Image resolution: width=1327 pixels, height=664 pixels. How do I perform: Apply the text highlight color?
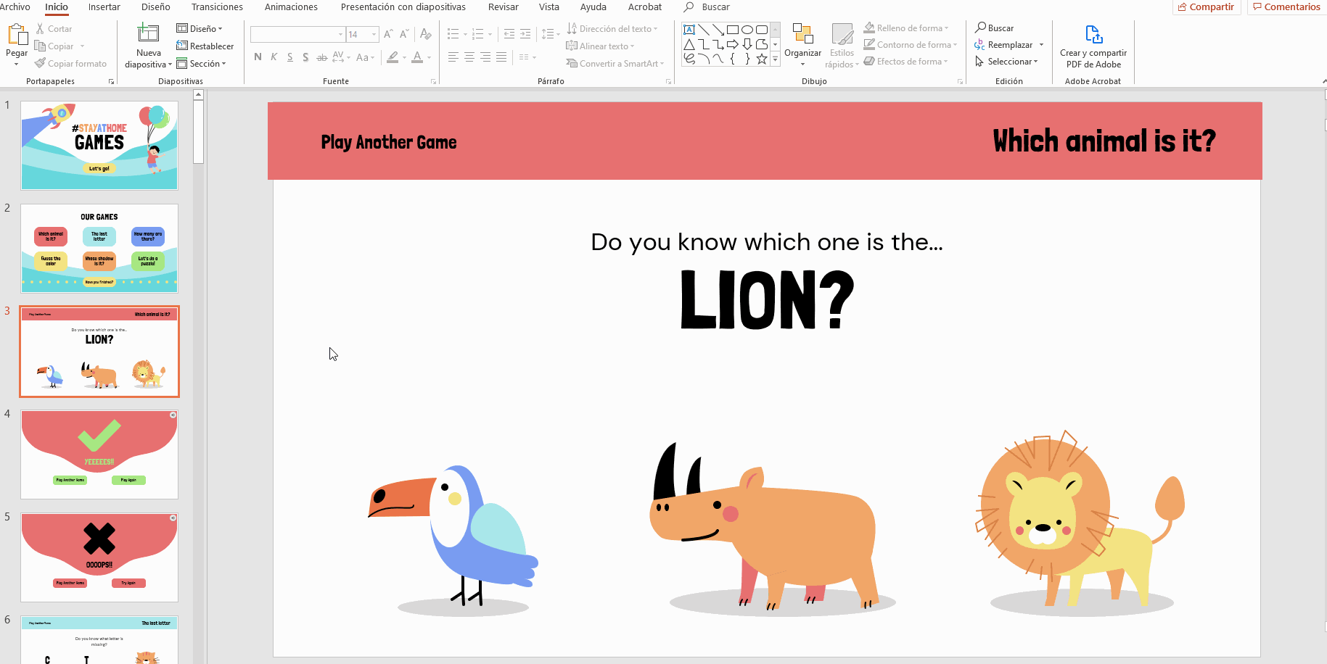point(393,57)
